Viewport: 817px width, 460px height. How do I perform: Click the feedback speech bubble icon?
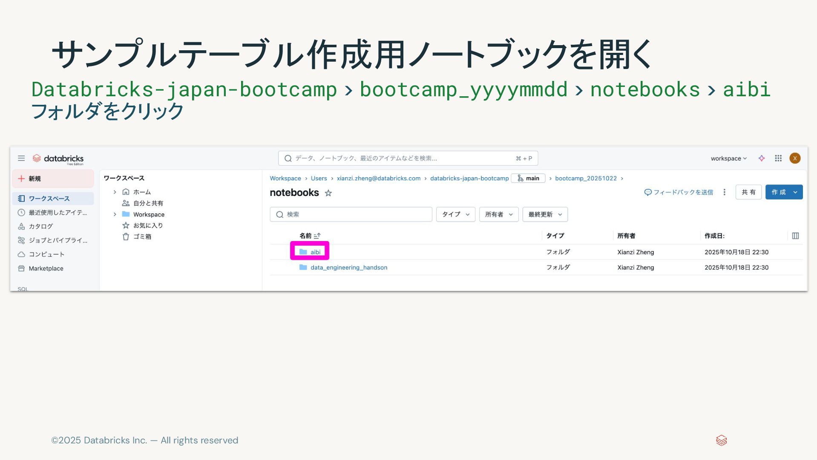(648, 192)
